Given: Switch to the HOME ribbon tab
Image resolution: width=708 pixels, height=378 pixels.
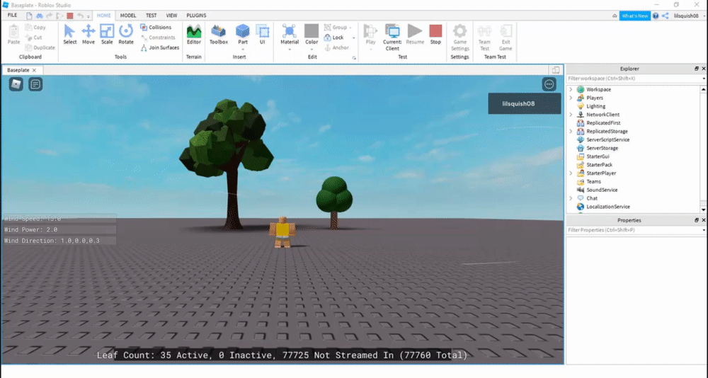Looking at the screenshot, I should click(103, 16).
